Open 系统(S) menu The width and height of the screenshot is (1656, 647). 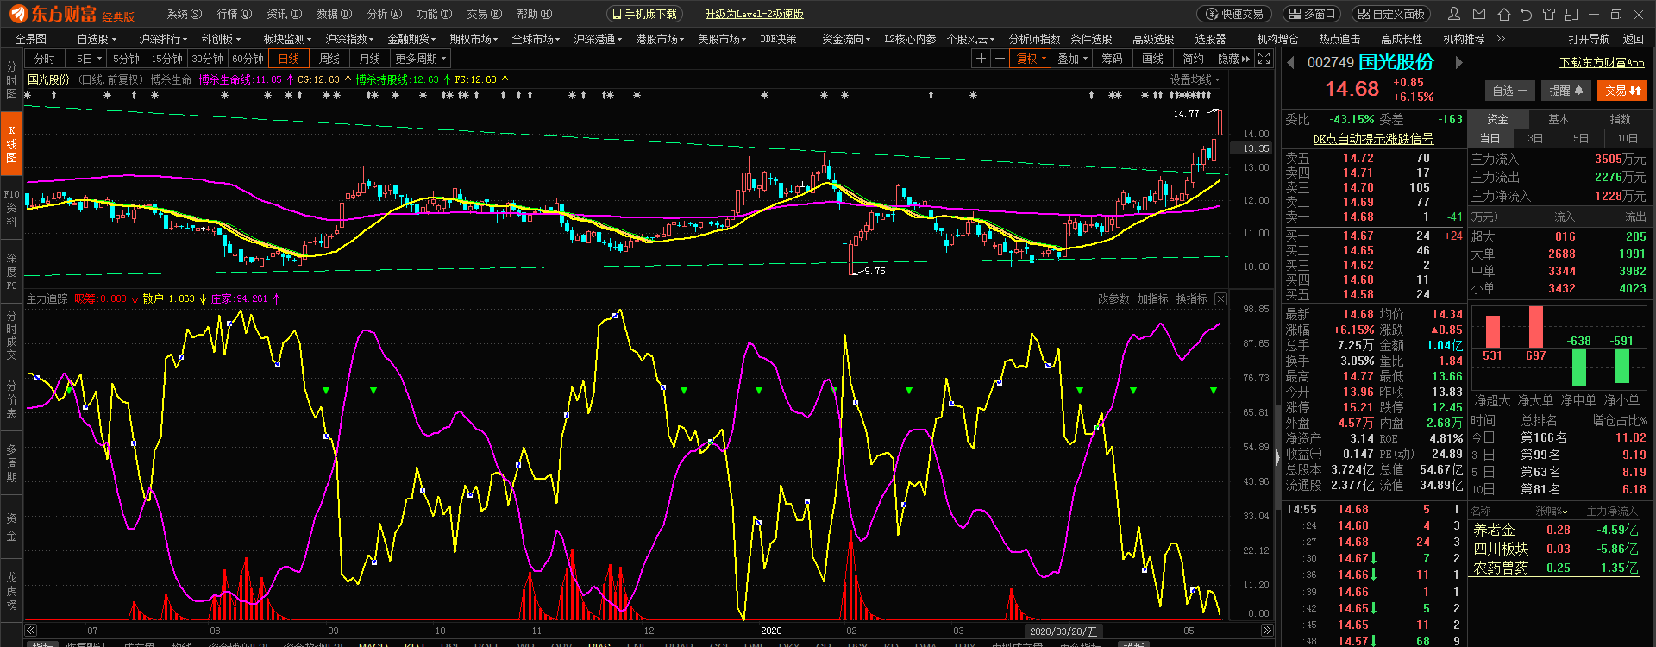(x=184, y=14)
